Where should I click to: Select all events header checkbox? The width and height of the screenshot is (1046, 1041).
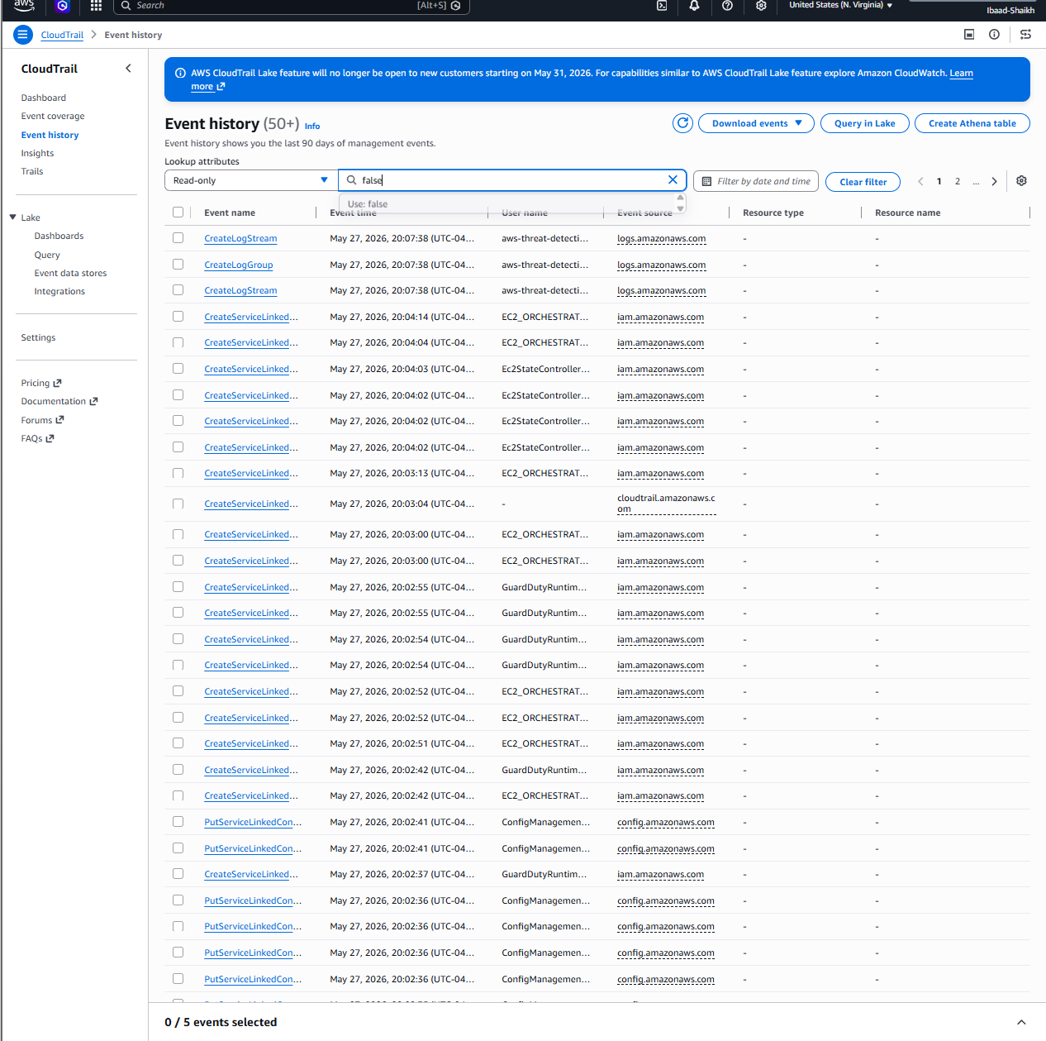click(x=178, y=212)
